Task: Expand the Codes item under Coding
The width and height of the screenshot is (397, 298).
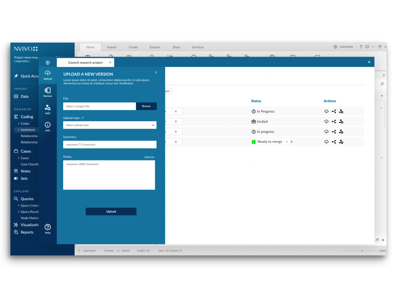Action: (19, 124)
